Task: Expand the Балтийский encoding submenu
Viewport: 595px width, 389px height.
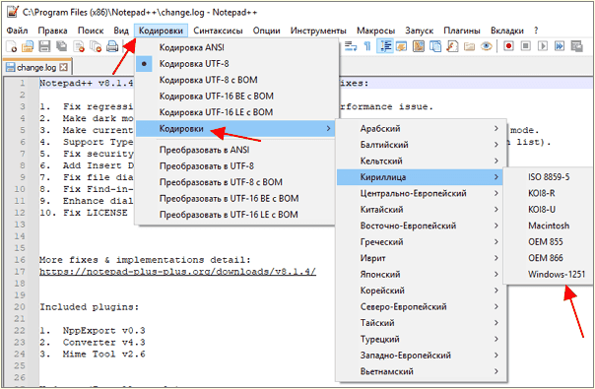Action: [421, 145]
